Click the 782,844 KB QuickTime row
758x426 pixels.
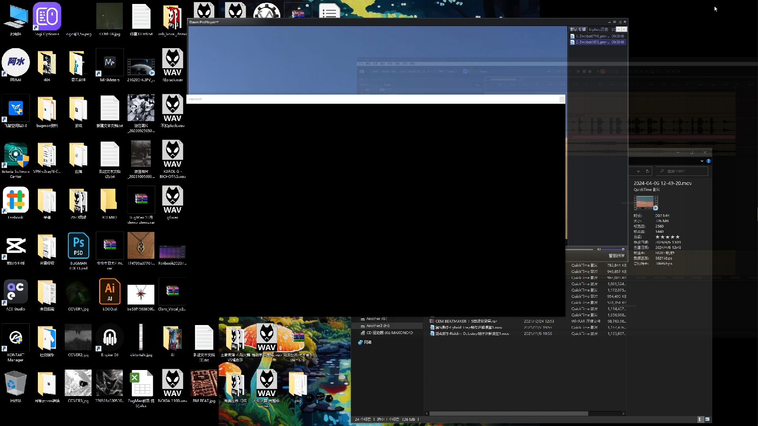click(598, 265)
